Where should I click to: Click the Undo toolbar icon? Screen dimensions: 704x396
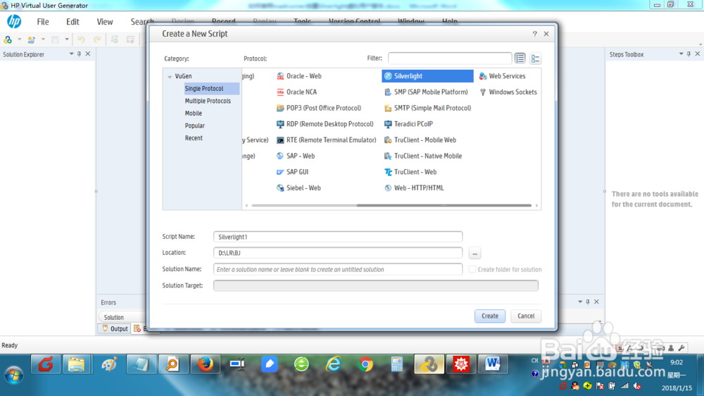[x=81, y=39]
